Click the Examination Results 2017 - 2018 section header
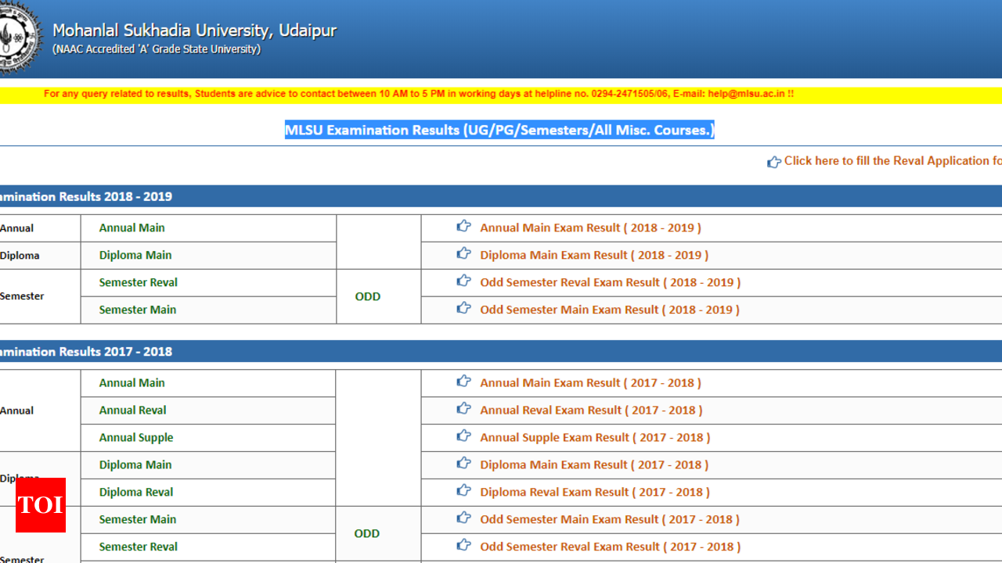1002x563 pixels. [x=501, y=351]
